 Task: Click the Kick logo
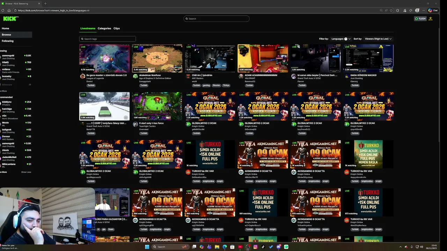coord(11,18)
